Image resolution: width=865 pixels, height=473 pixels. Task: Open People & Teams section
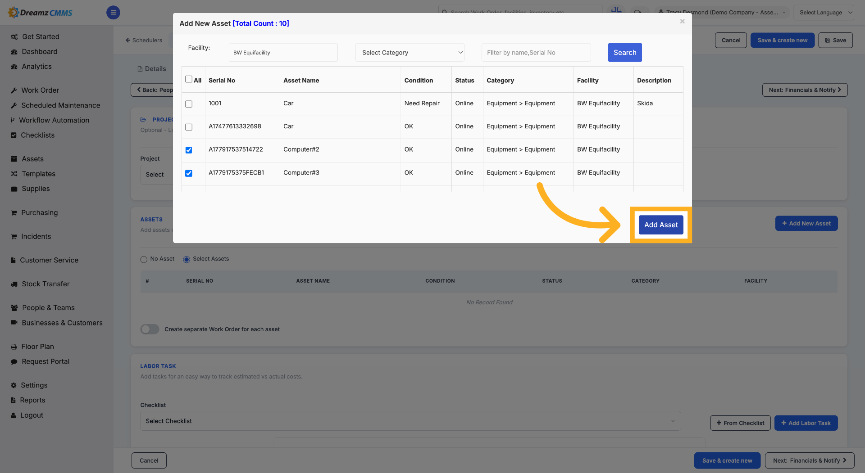click(43, 308)
